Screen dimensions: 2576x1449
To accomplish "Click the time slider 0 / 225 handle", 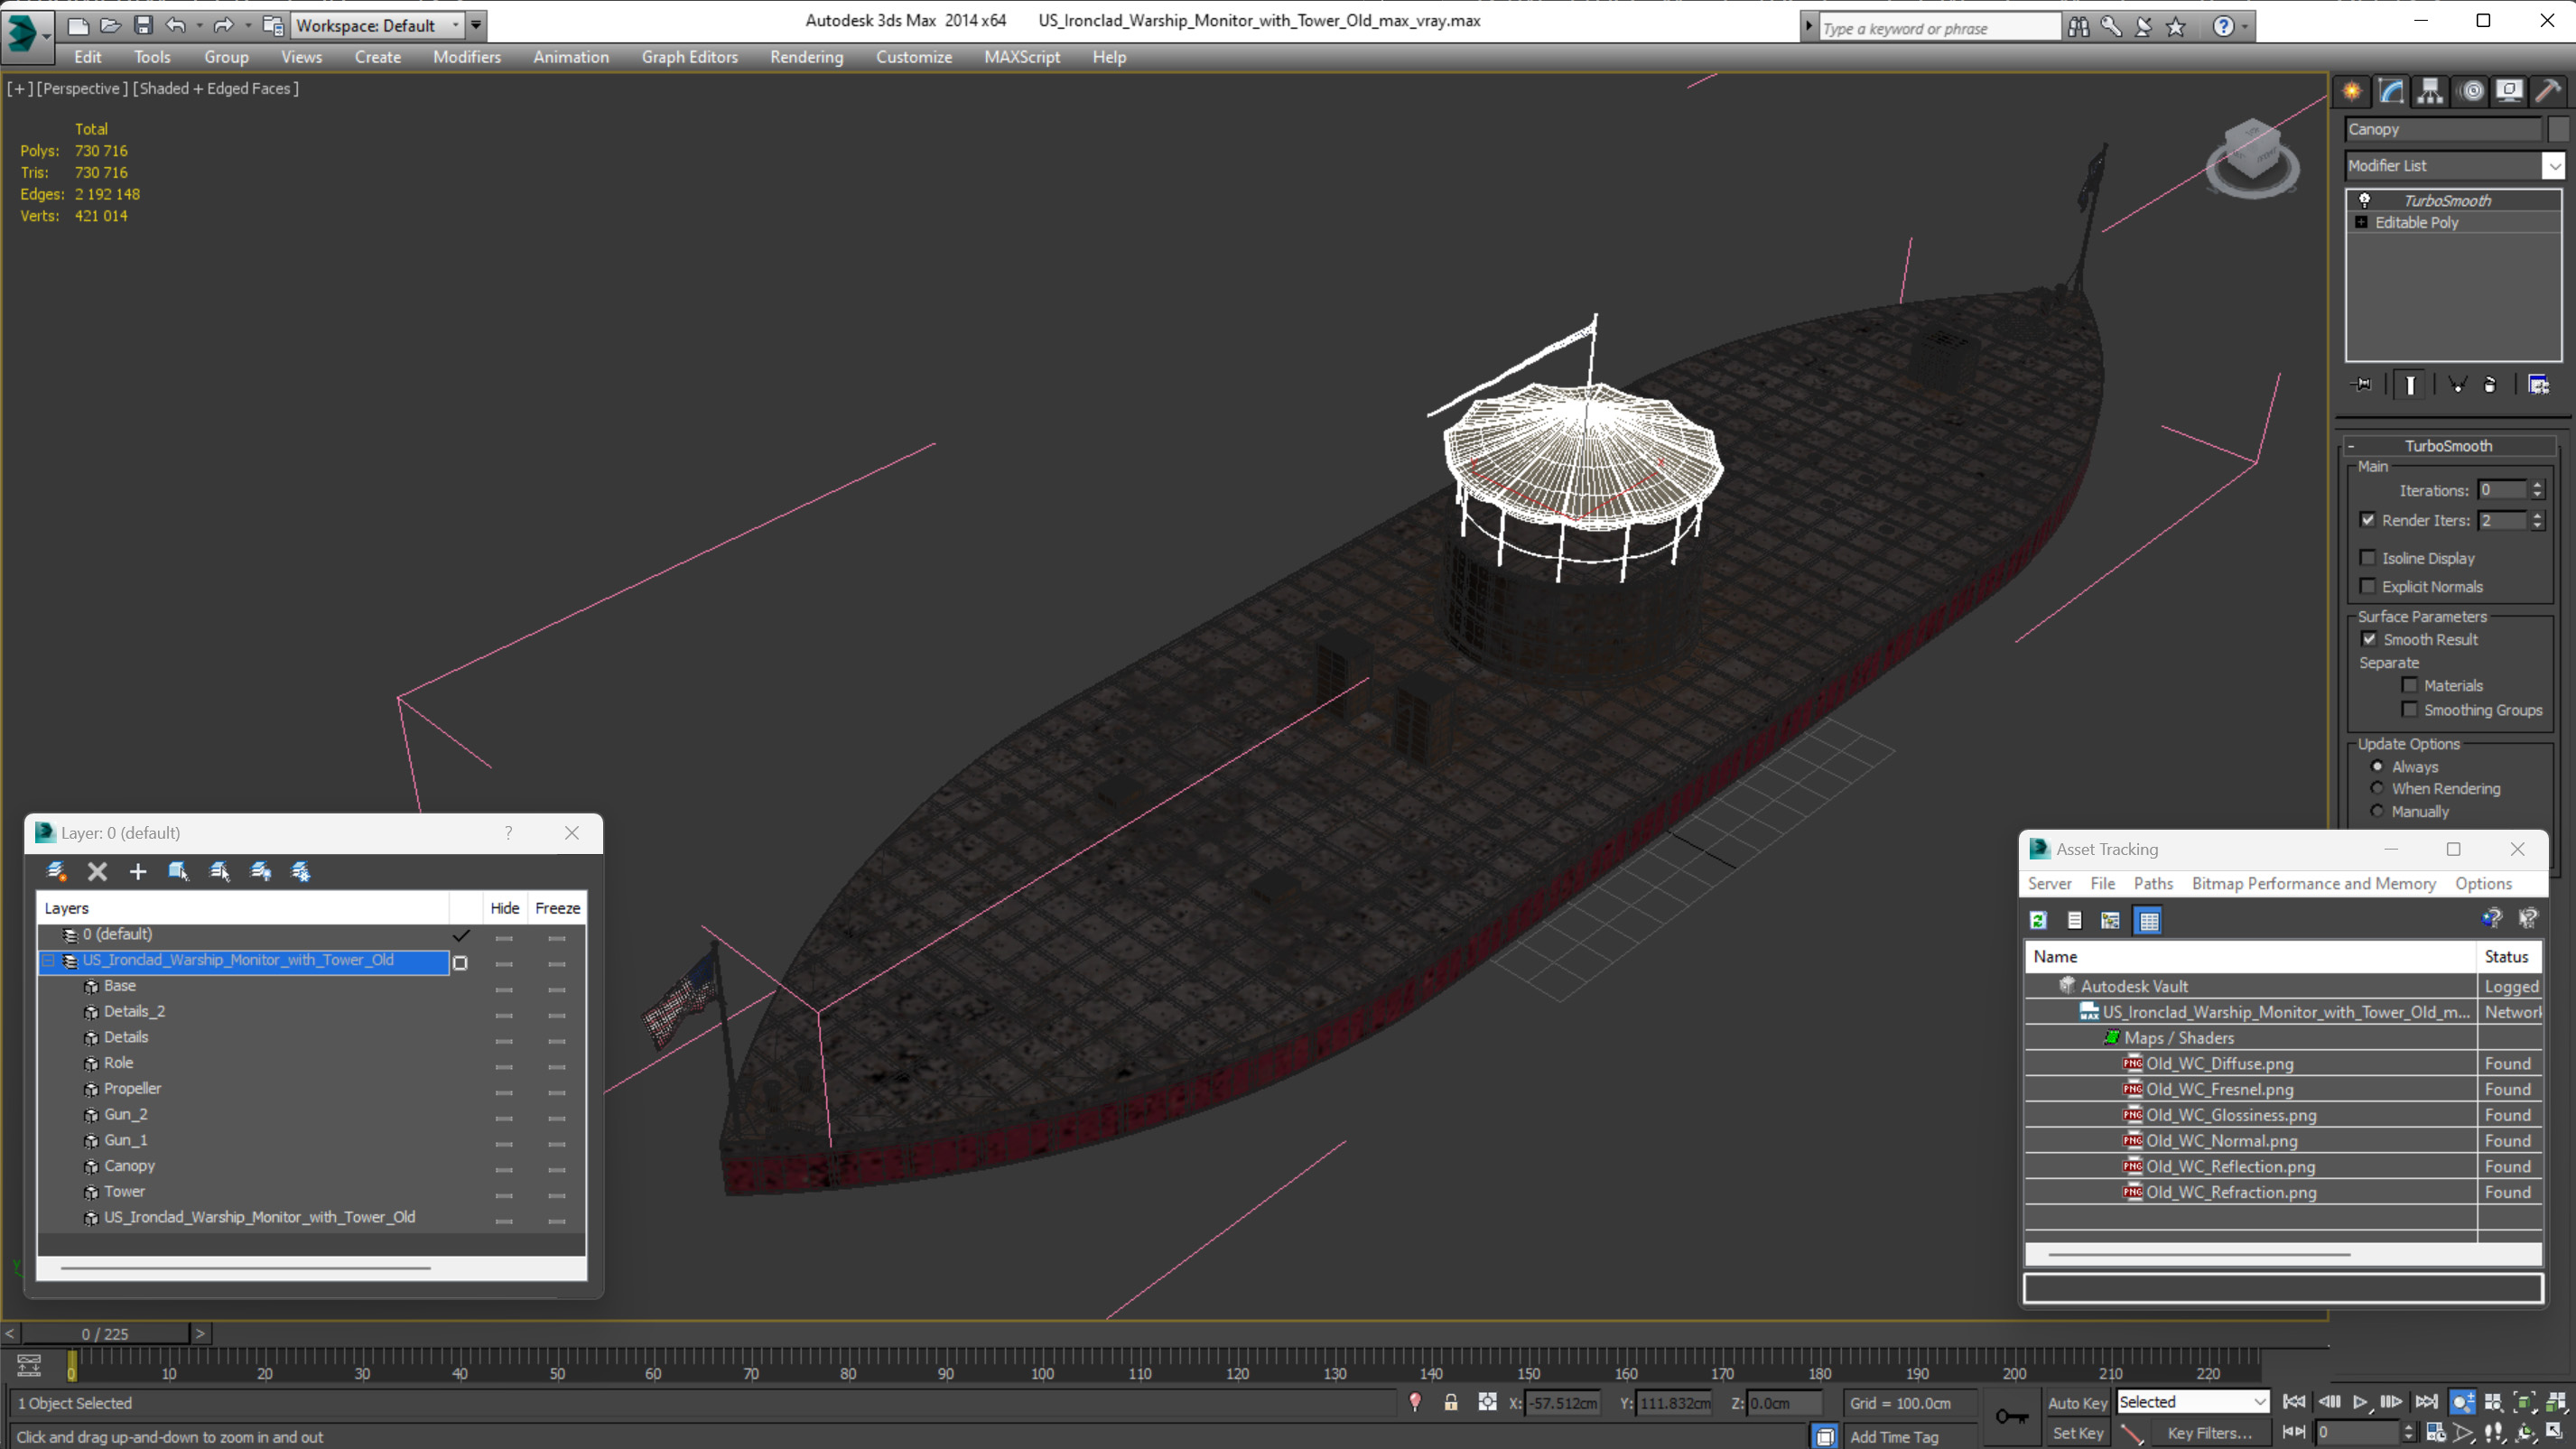I will [105, 1333].
